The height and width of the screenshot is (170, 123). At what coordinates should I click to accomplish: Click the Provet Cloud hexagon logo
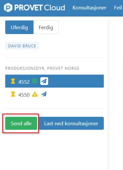point(8,7)
